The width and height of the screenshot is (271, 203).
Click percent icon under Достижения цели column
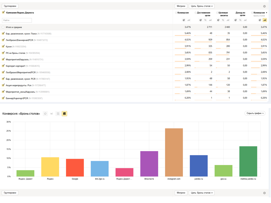pyautogui.click(x=205, y=20)
